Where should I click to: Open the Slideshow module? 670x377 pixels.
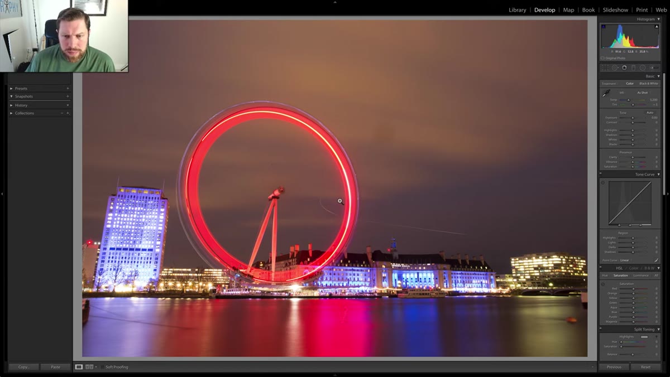[x=615, y=10]
